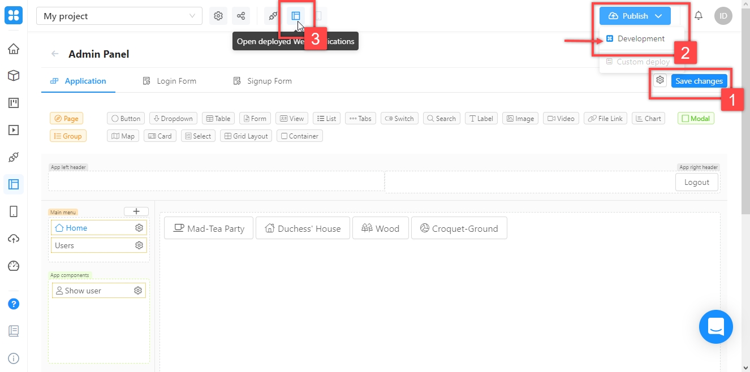Click the gear icon next to Users menu item
750x372 pixels.
139,245
